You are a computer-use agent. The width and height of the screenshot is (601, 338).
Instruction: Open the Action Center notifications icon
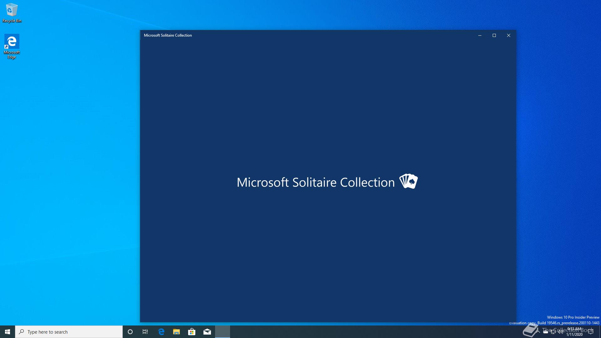pyautogui.click(x=591, y=332)
